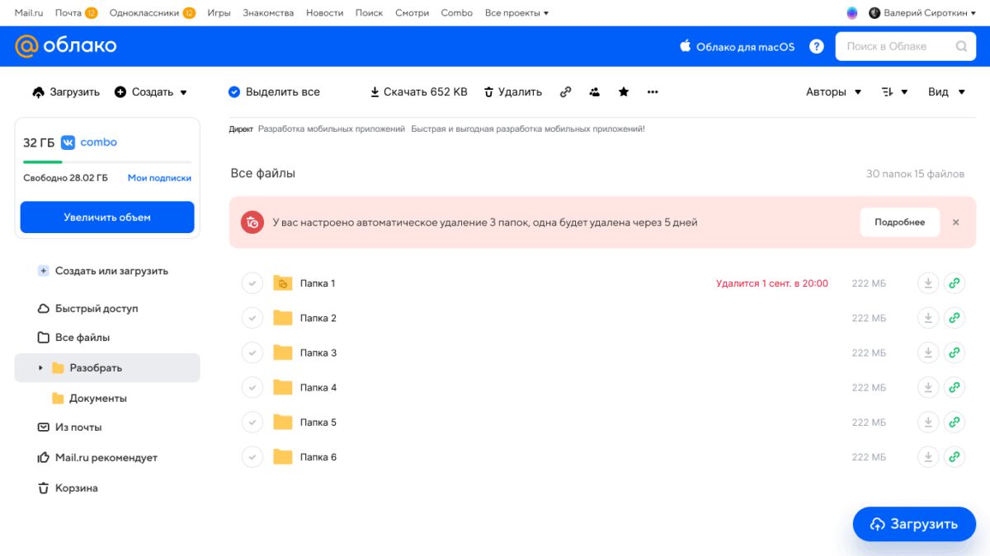Viewport: 990px width, 556px height.
Task: Click the download icon for Папка 3
Action: pos(928,353)
